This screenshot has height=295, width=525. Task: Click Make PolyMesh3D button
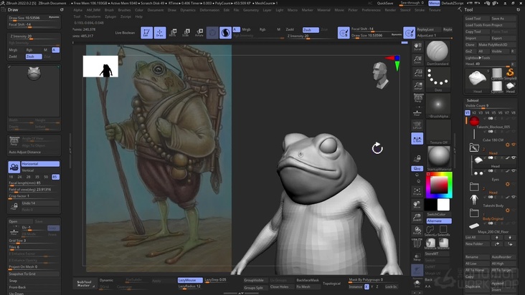coord(497,44)
